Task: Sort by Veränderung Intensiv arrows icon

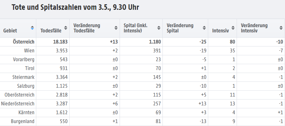Action: [281, 28]
